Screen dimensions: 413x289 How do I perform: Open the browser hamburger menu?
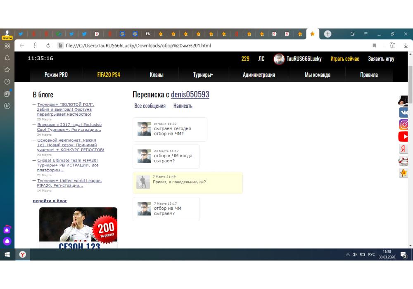tap(366, 34)
